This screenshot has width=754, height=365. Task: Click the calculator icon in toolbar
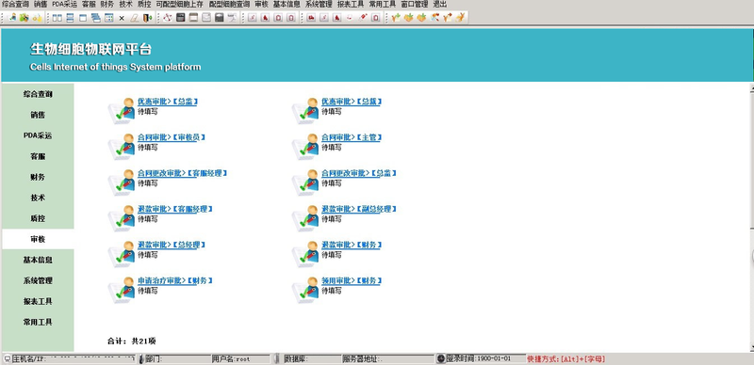[181, 18]
